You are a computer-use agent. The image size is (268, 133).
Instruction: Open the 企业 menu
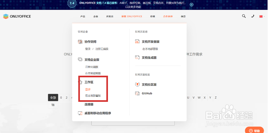point(96,16)
